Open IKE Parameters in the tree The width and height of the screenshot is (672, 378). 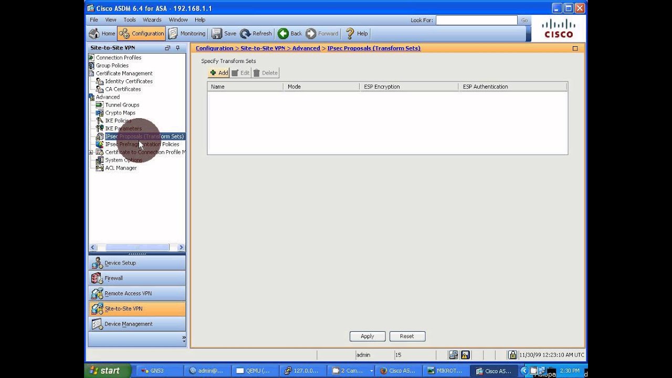tap(123, 129)
